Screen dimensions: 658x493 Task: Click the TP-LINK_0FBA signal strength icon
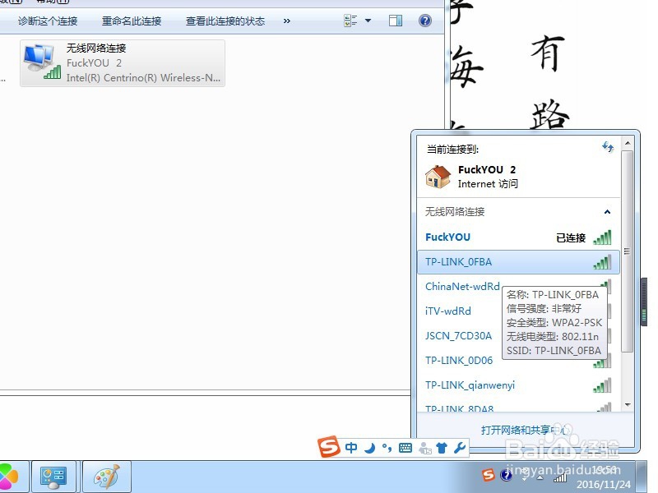pyautogui.click(x=602, y=262)
